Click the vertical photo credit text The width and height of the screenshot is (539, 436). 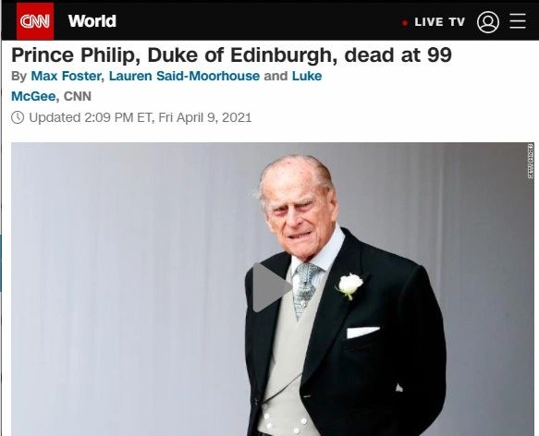pos(531,161)
